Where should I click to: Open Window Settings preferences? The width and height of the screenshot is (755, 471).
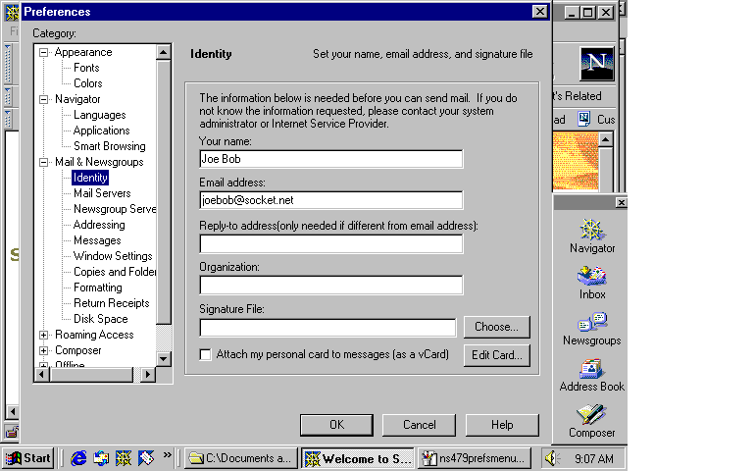coord(113,256)
